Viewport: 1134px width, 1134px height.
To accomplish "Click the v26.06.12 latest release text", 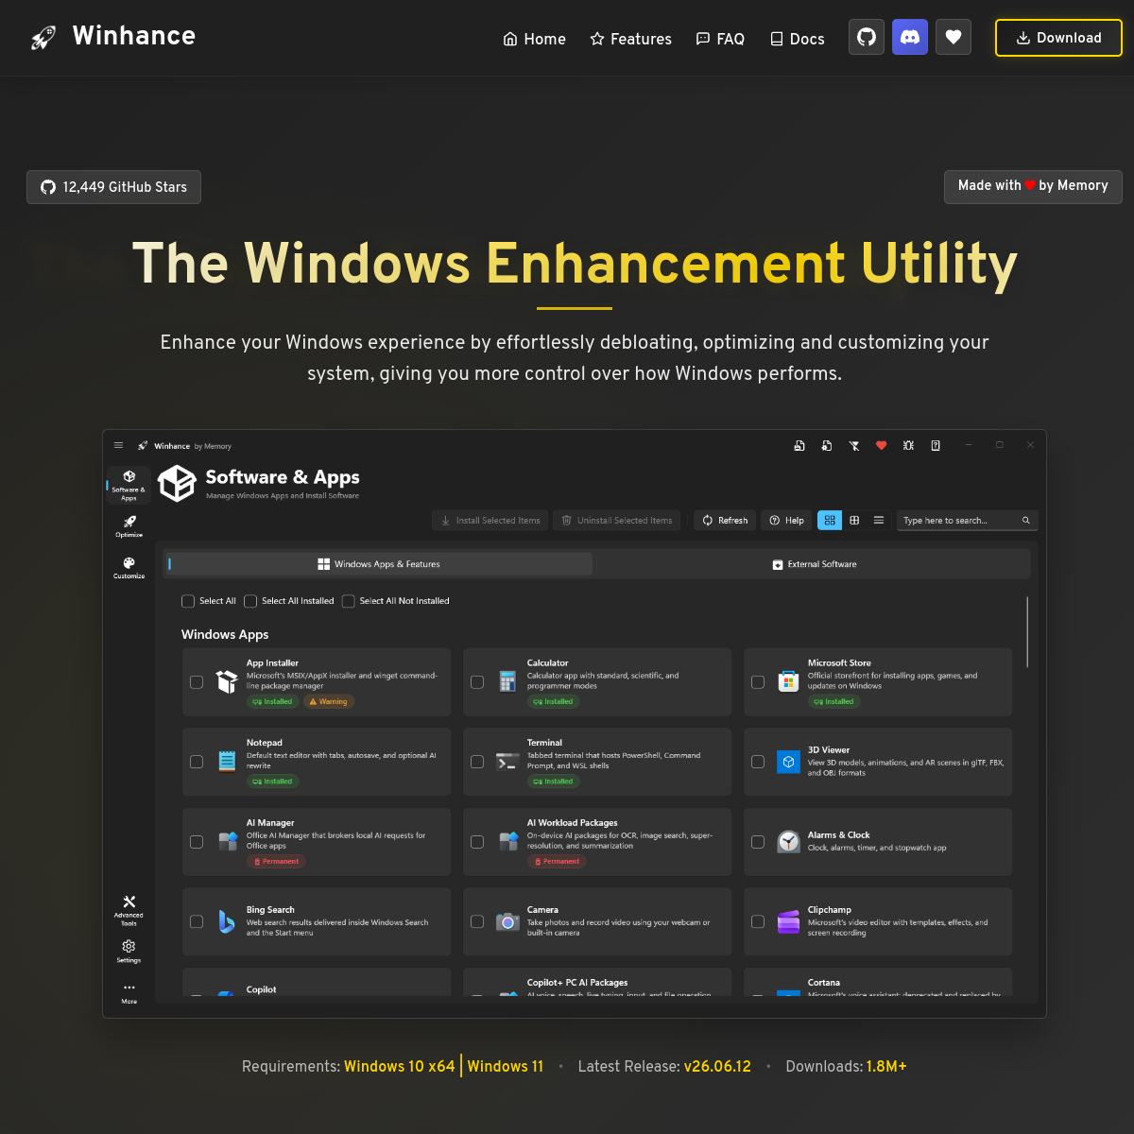I will [x=717, y=1066].
